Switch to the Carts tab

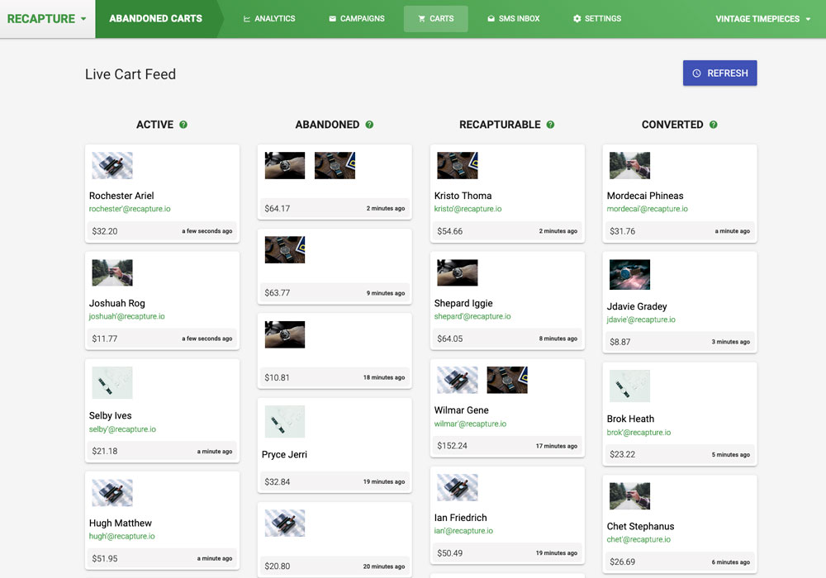pyautogui.click(x=435, y=18)
